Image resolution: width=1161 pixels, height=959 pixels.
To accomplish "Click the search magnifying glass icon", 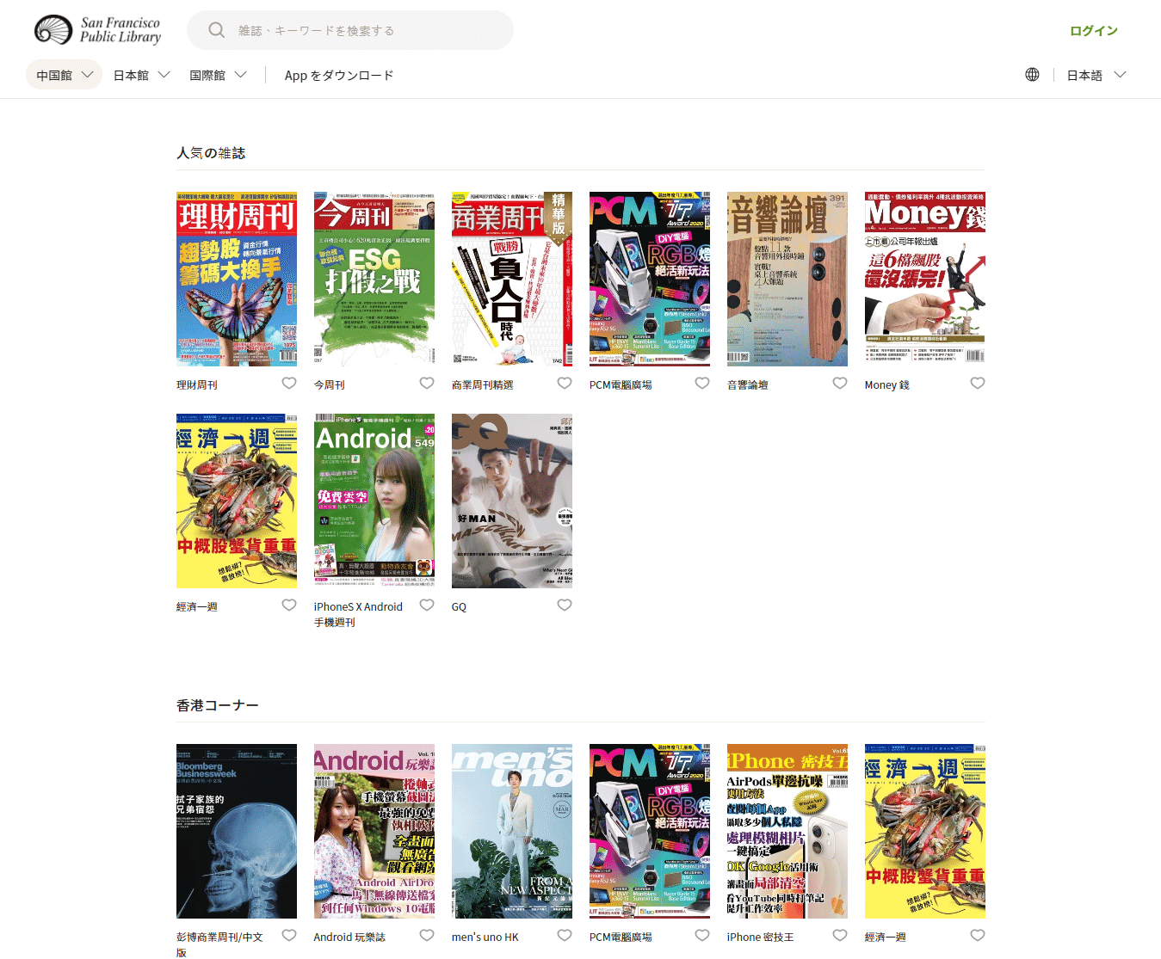I will pyautogui.click(x=216, y=29).
